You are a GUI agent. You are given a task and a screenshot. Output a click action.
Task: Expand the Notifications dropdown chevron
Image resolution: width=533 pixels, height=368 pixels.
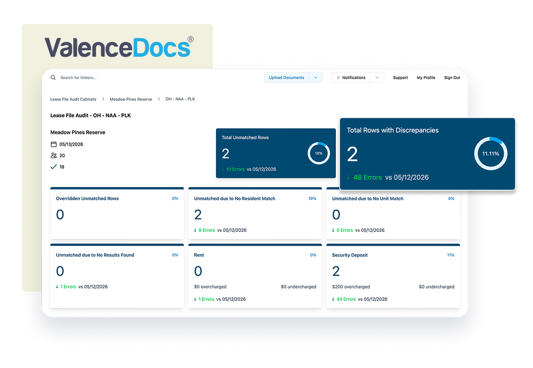377,78
